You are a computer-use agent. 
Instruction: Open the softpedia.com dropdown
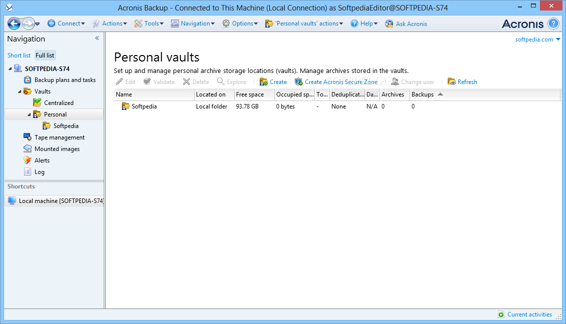click(537, 39)
